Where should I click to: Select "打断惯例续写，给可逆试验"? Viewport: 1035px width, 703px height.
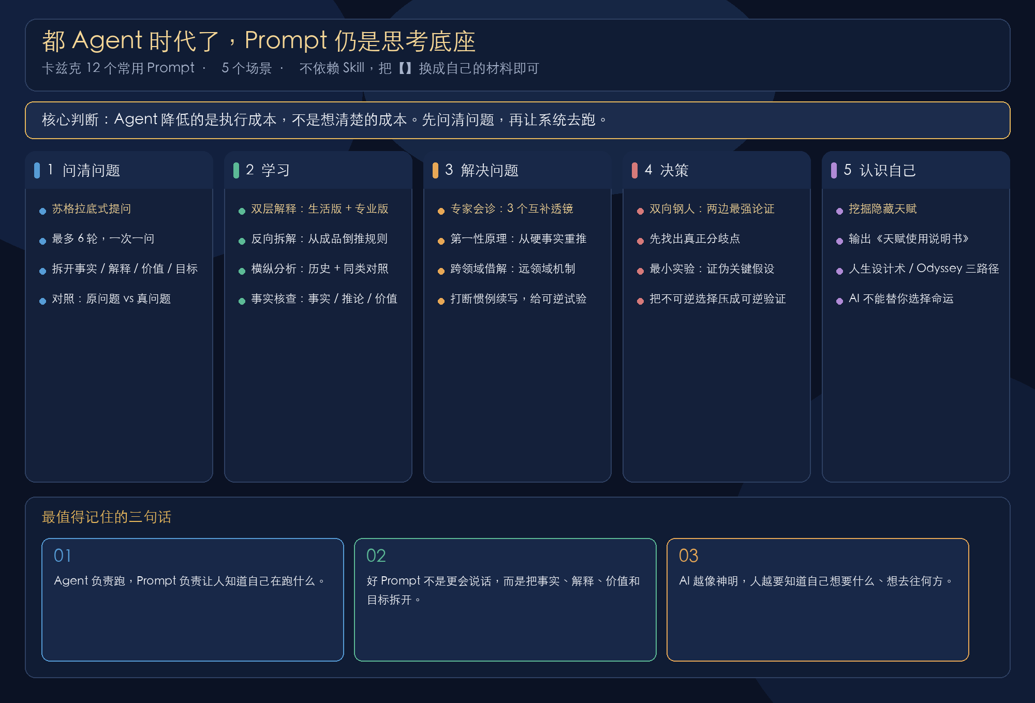[x=519, y=299]
